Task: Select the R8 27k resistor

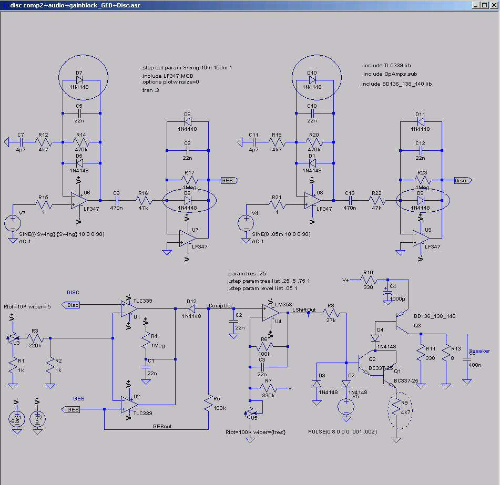Action: tap(331, 313)
